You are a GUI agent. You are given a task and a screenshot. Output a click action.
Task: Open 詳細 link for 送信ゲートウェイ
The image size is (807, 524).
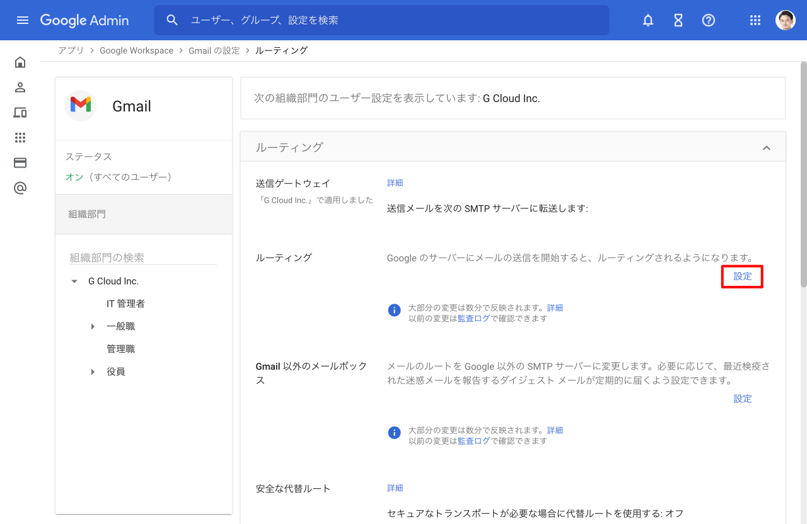395,183
